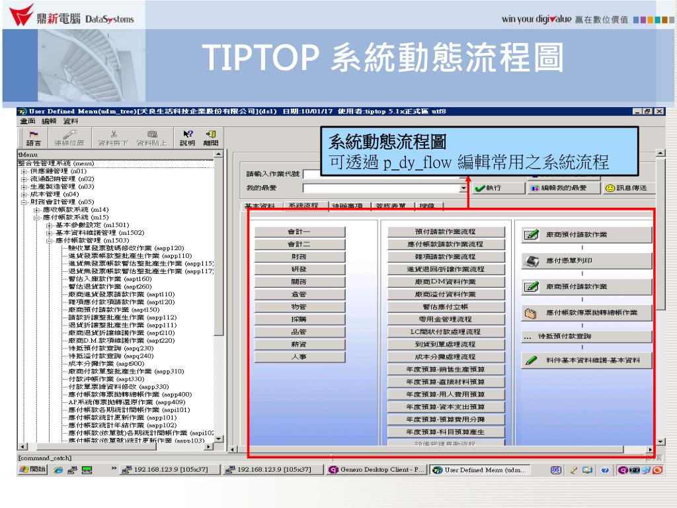Click the 採購 department button
677x508 pixels.
tap(299, 319)
